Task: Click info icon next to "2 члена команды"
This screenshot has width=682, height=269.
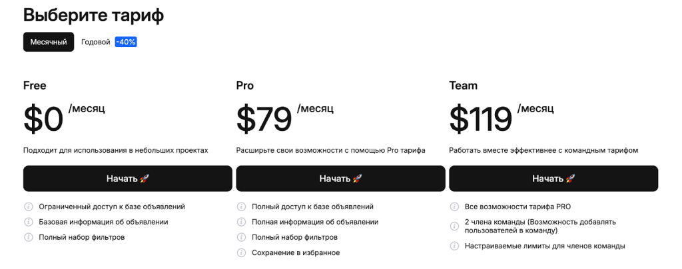Action: pos(455,222)
